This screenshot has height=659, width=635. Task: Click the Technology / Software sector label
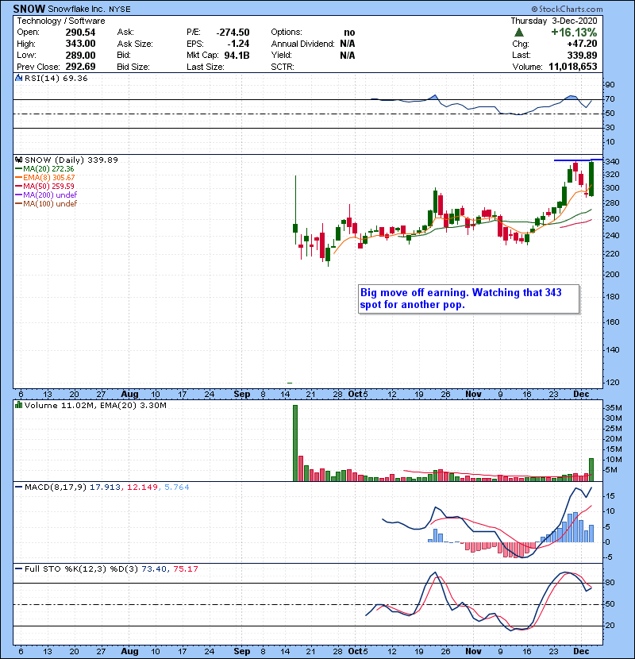click(61, 21)
